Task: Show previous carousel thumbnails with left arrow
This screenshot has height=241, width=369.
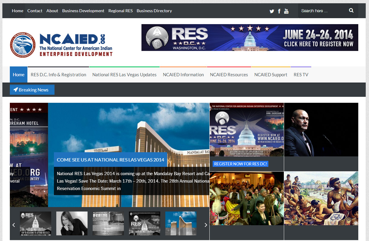Action: [13, 225]
